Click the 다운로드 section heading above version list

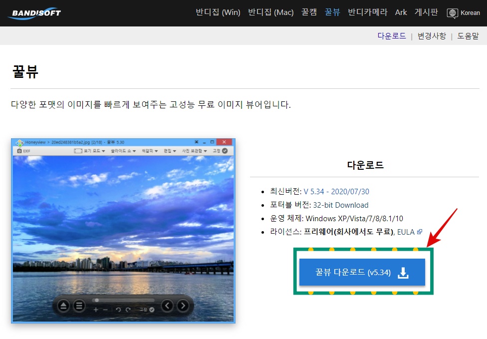point(365,165)
